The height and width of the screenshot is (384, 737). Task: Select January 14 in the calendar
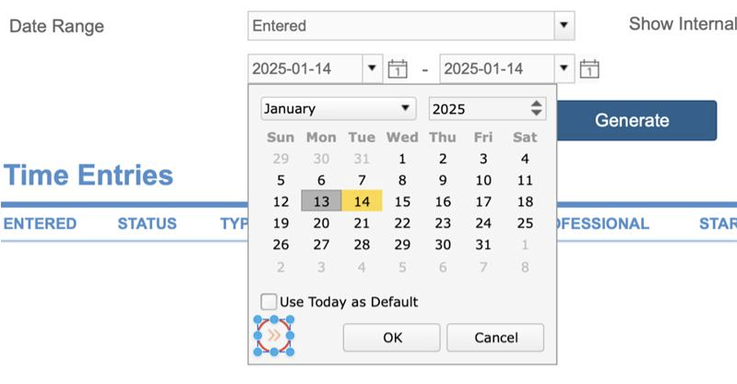click(x=362, y=201)
